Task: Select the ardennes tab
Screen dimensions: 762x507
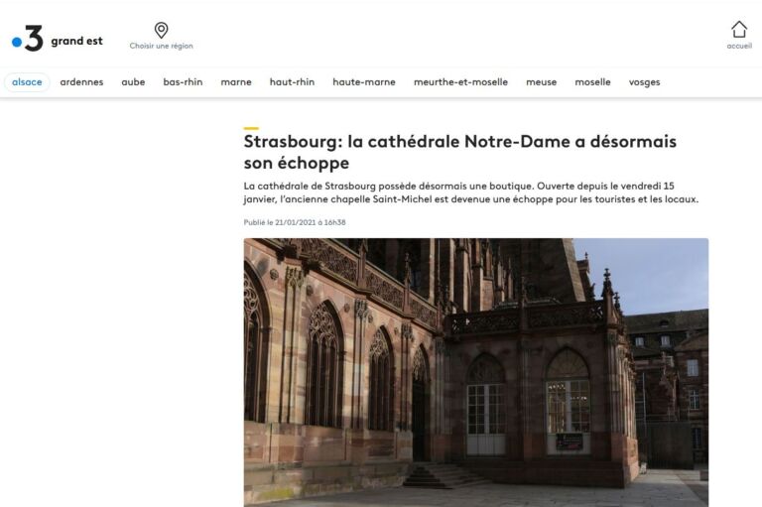Action: click(81, 82)
